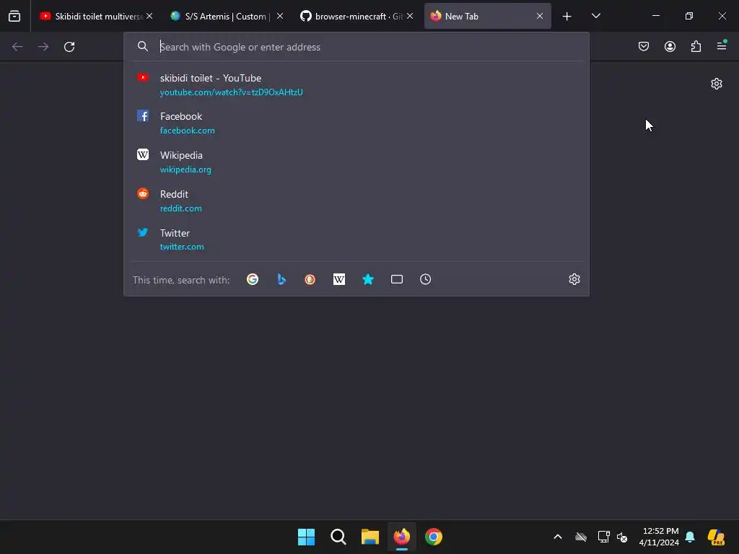Open the OneDrive cloud tray icon
The width and height of the screenshot is (739, 554).
tap(581, 537)
